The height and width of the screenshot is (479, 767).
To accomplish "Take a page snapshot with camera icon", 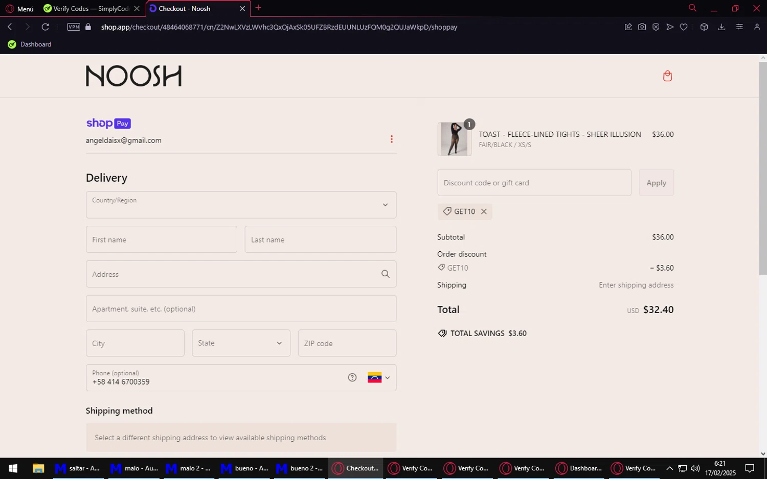I will point(642,27).
